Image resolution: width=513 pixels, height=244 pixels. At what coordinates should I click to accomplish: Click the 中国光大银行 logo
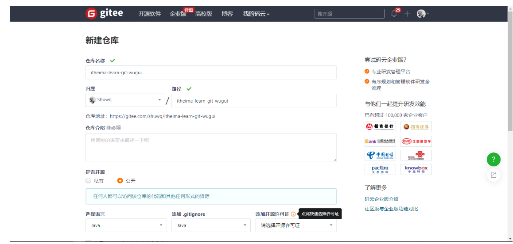(x=380, y=141)
